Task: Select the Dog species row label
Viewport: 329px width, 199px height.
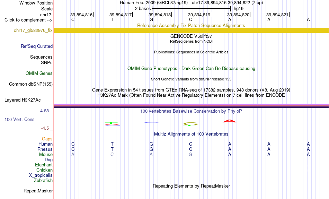Action: [x=49, y=160]
